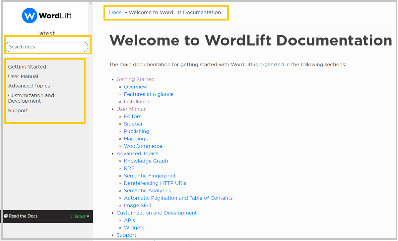398x241 pixels.
Task: Click the 'latest' version text under logo
Action: point(46,33)
